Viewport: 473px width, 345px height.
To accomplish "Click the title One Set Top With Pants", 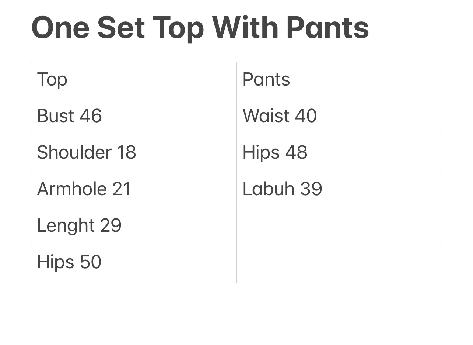I will click(x=200, y=28).
